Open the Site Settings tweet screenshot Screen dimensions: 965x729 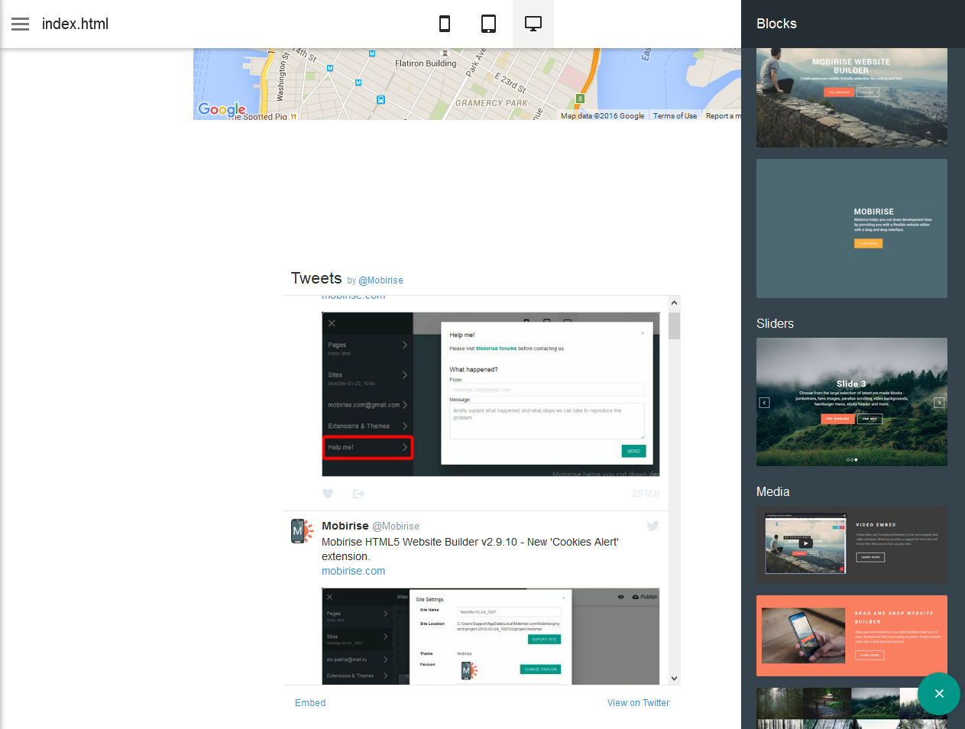pyautogui.click(x=491, y=636)
